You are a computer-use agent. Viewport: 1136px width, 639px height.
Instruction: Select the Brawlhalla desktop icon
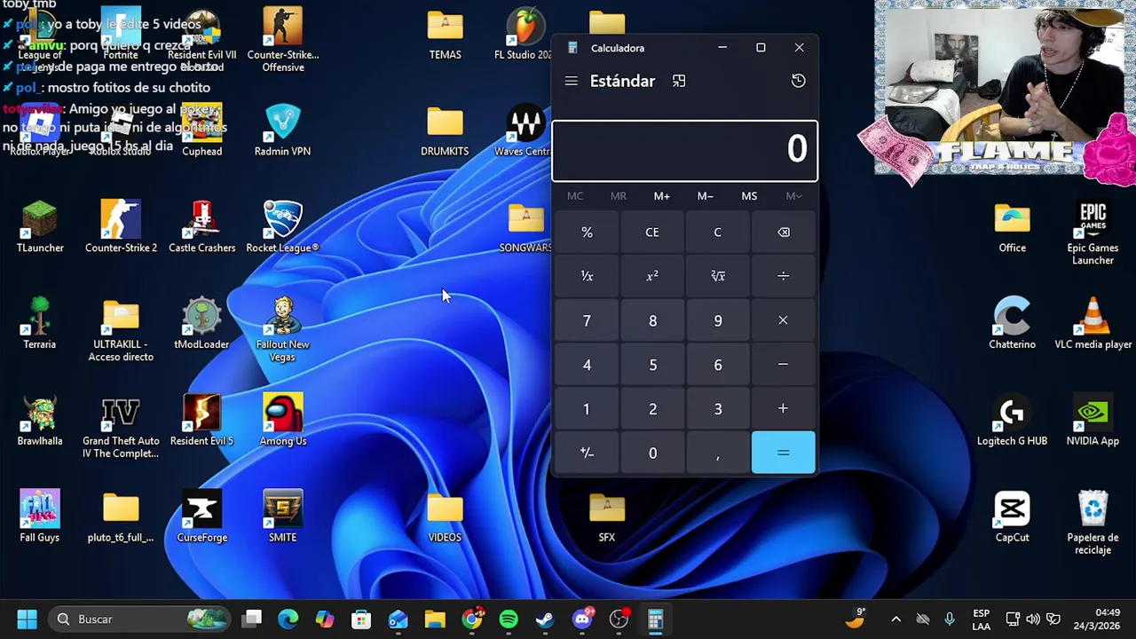[x=40, y=420]
